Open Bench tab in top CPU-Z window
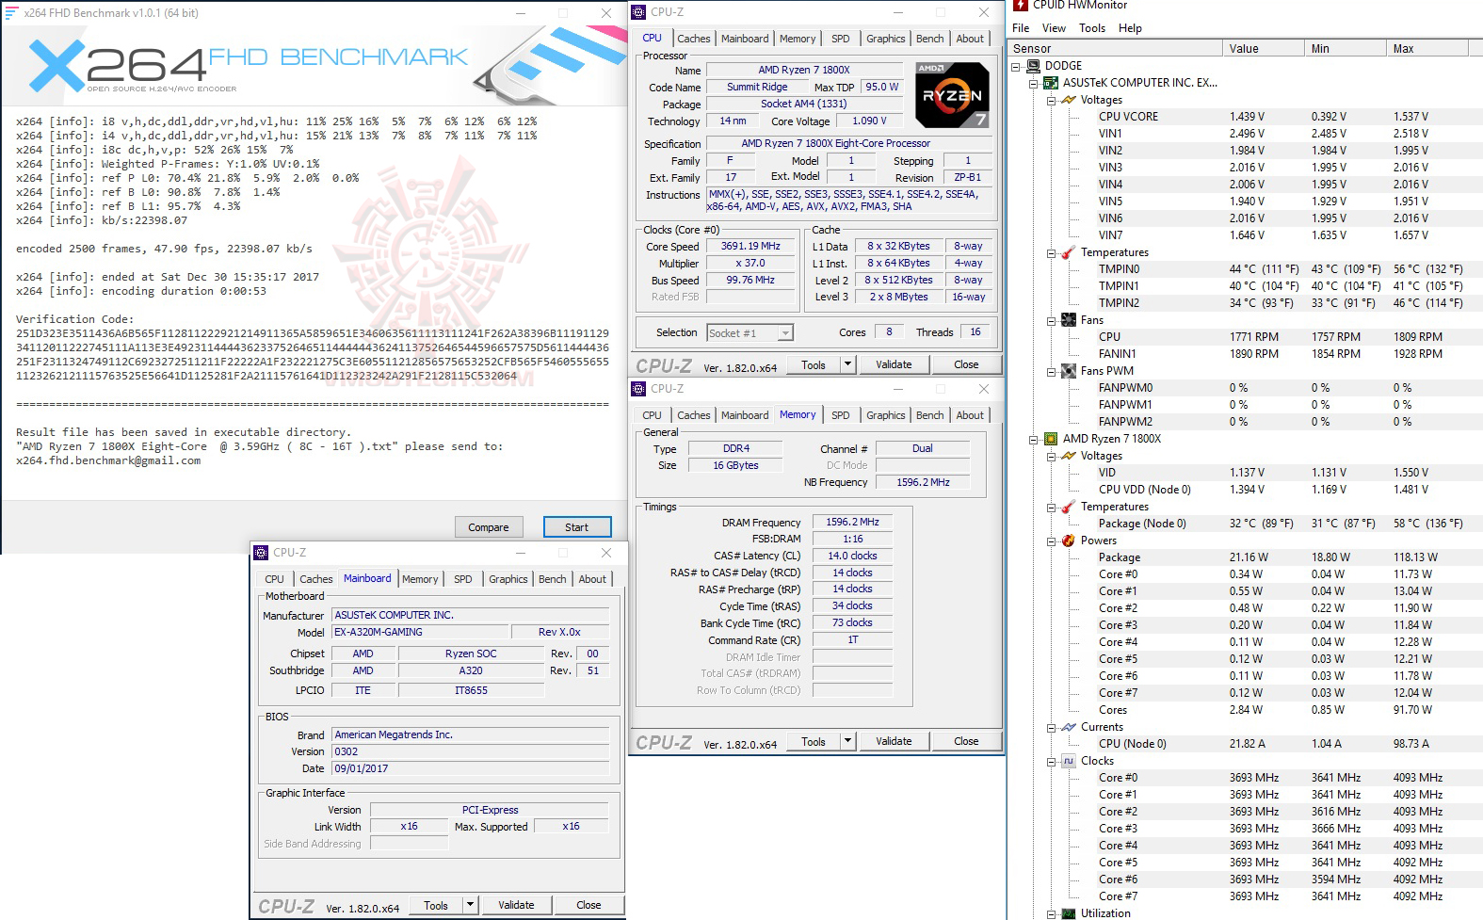This screenshot has height=920, width=1483. click(x=930, y=39)
